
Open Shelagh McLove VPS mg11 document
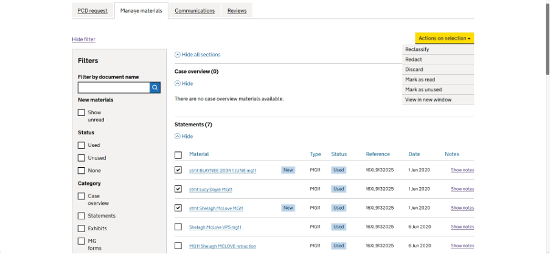click(x=215, y=227)
